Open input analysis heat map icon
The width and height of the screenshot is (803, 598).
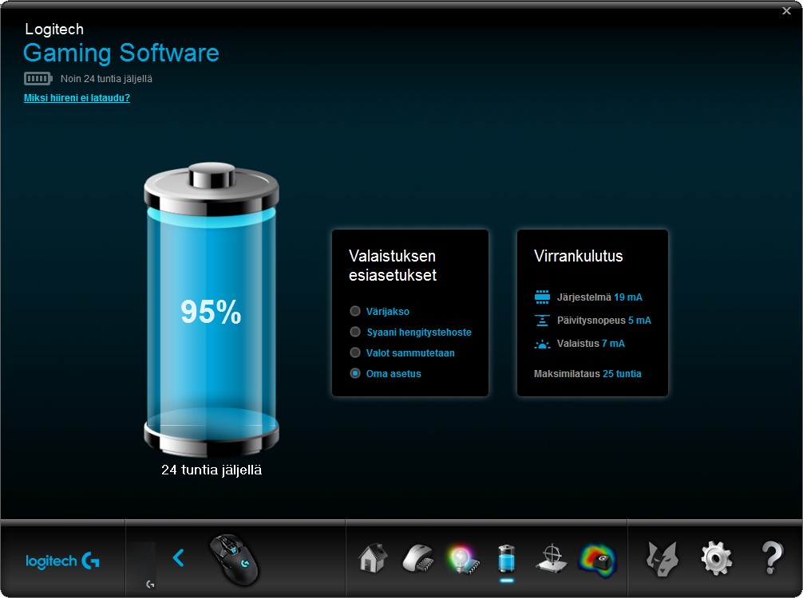(x=597, y=560)
